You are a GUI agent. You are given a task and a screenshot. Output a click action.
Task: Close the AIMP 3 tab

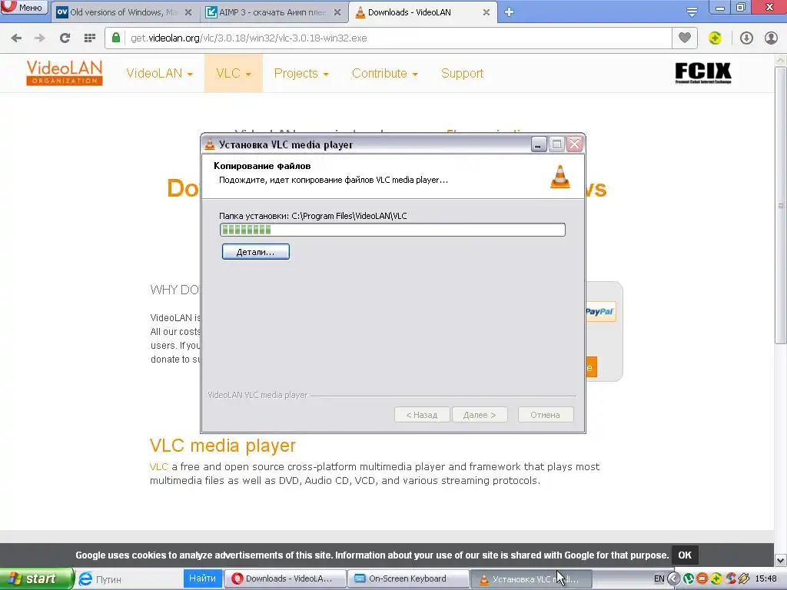click(337, 12)
